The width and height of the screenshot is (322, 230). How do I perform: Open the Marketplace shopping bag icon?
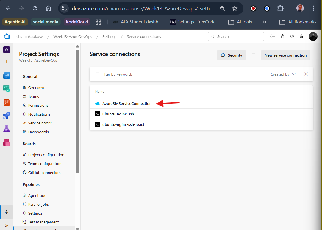pyautogui.click(x=283, y=36)
